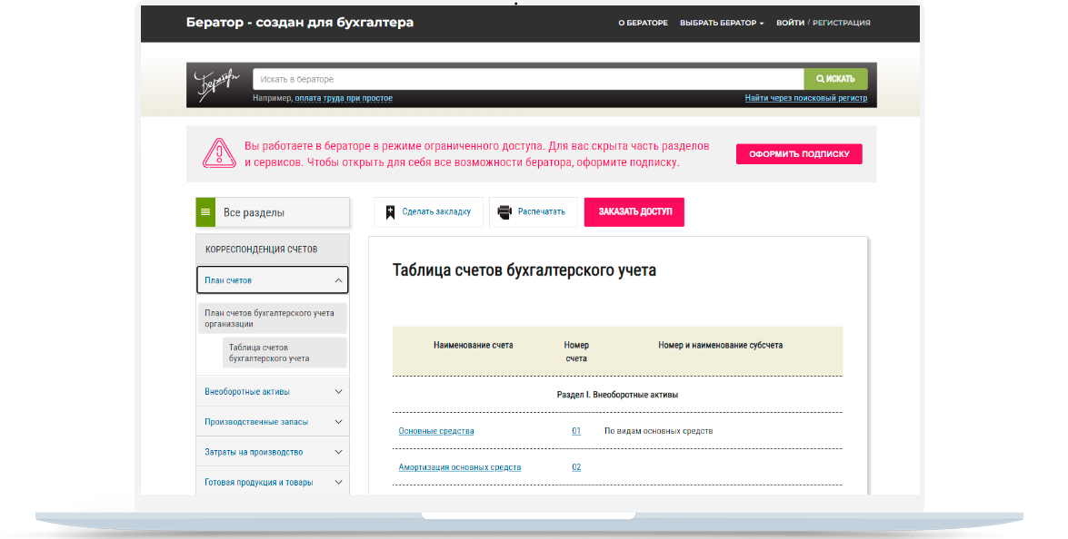Open the оплата труда при простое example link
This screenshot has width=1068, height=539.
pyautogui.click(x=344, y=99)
